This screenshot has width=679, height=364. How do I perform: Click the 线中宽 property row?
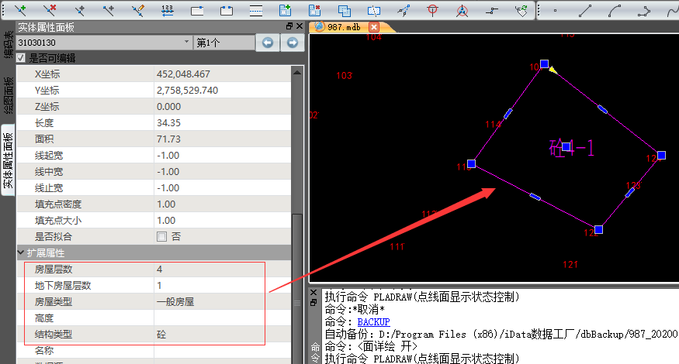[x=154, y=172]
